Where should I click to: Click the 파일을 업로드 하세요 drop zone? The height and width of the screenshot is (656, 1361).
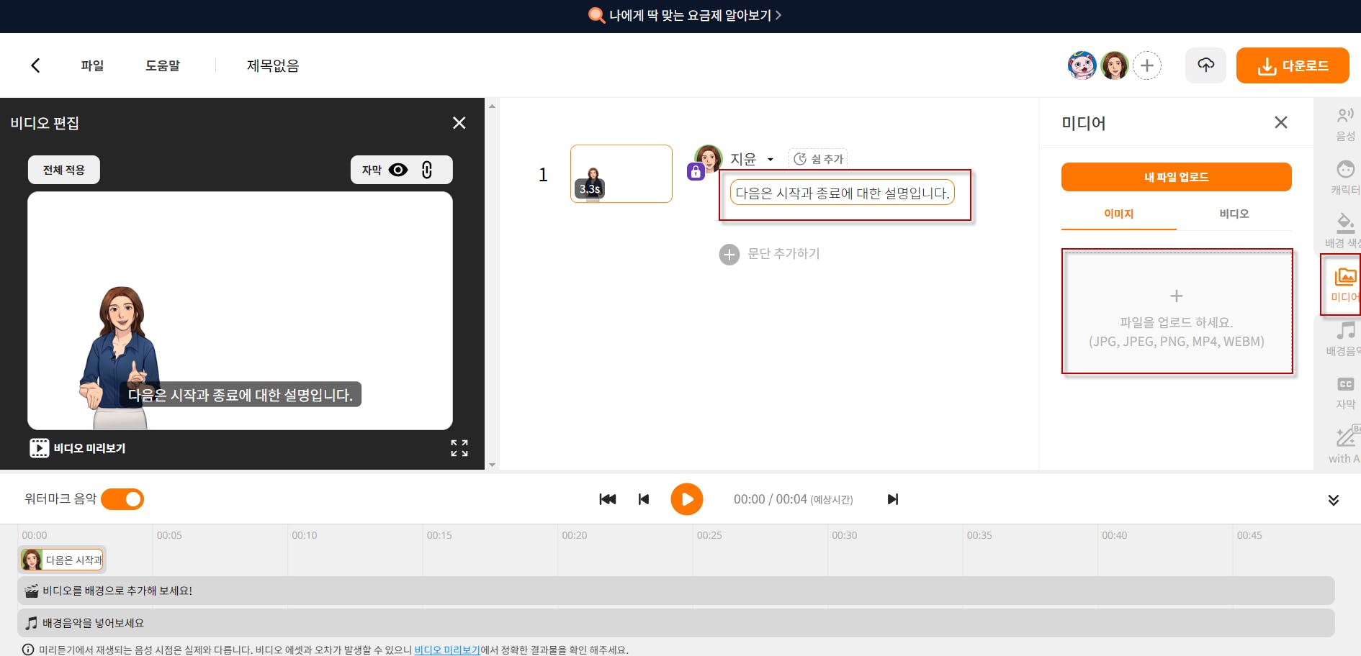click(1177, 312)
